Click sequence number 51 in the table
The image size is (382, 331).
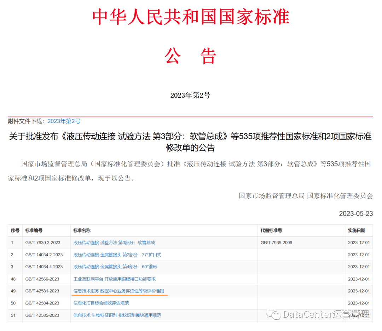13,315
